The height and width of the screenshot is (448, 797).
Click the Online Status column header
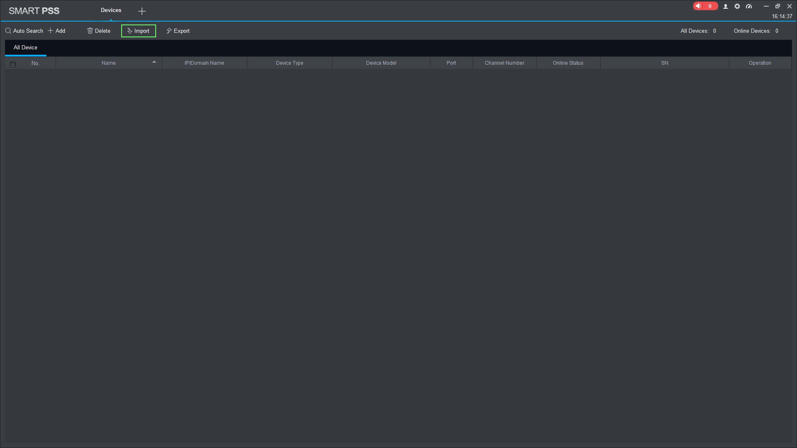tap(568, 63)
